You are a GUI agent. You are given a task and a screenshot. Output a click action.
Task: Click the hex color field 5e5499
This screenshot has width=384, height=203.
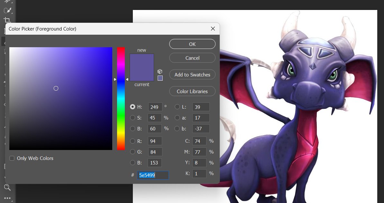(153, 175)
